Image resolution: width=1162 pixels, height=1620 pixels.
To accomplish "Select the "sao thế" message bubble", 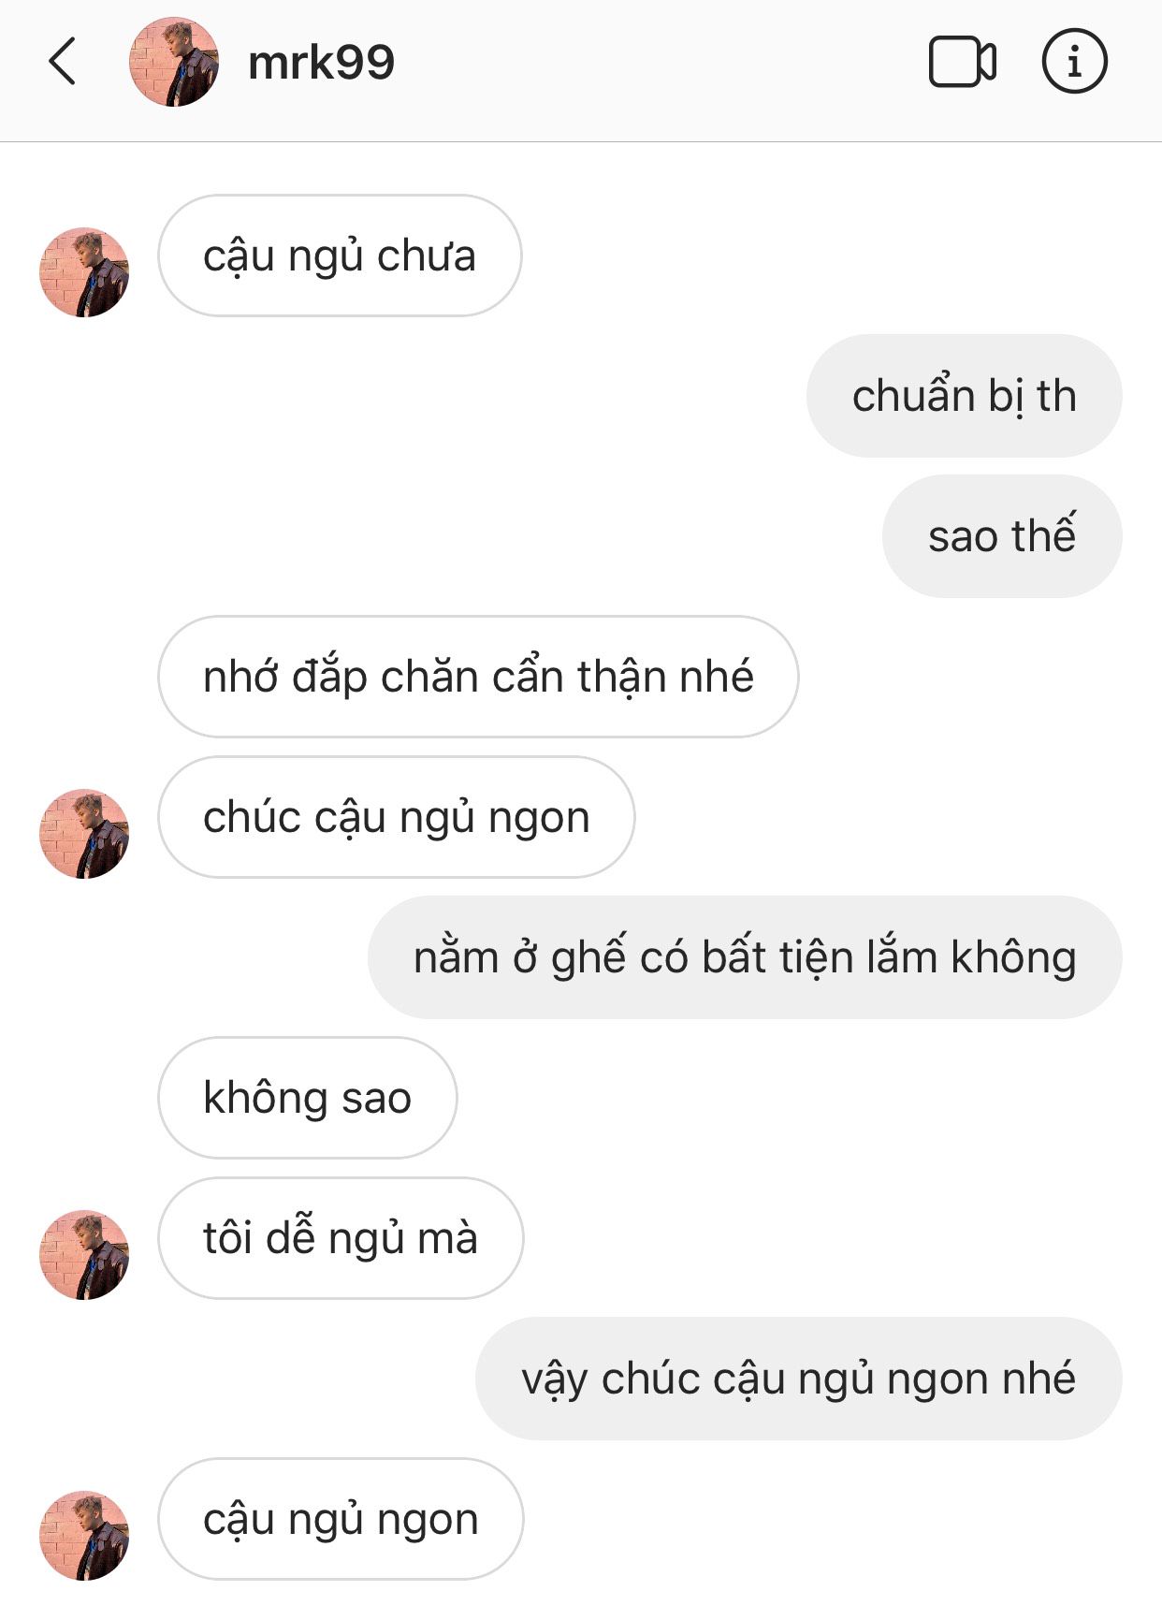I will click(1002, 536).
